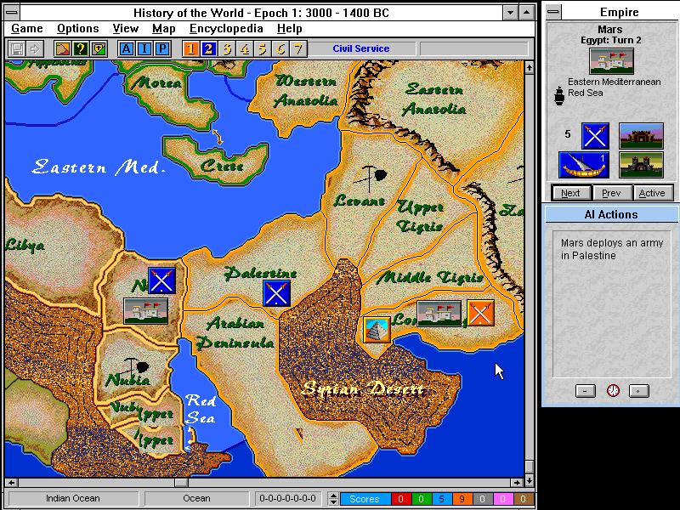
Task: Click the pink score swatch
Action: pos(502,499)
